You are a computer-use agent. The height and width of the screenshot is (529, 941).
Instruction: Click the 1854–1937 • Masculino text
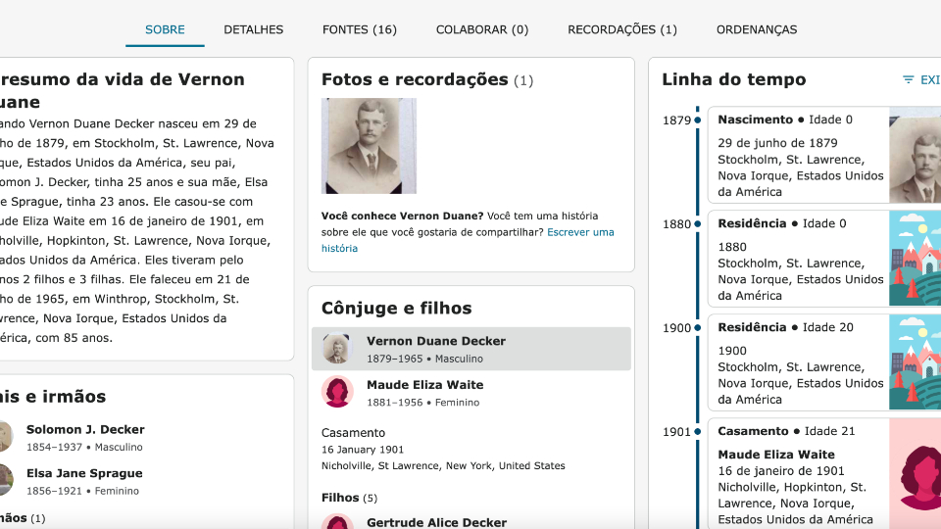tap(84, 448)
